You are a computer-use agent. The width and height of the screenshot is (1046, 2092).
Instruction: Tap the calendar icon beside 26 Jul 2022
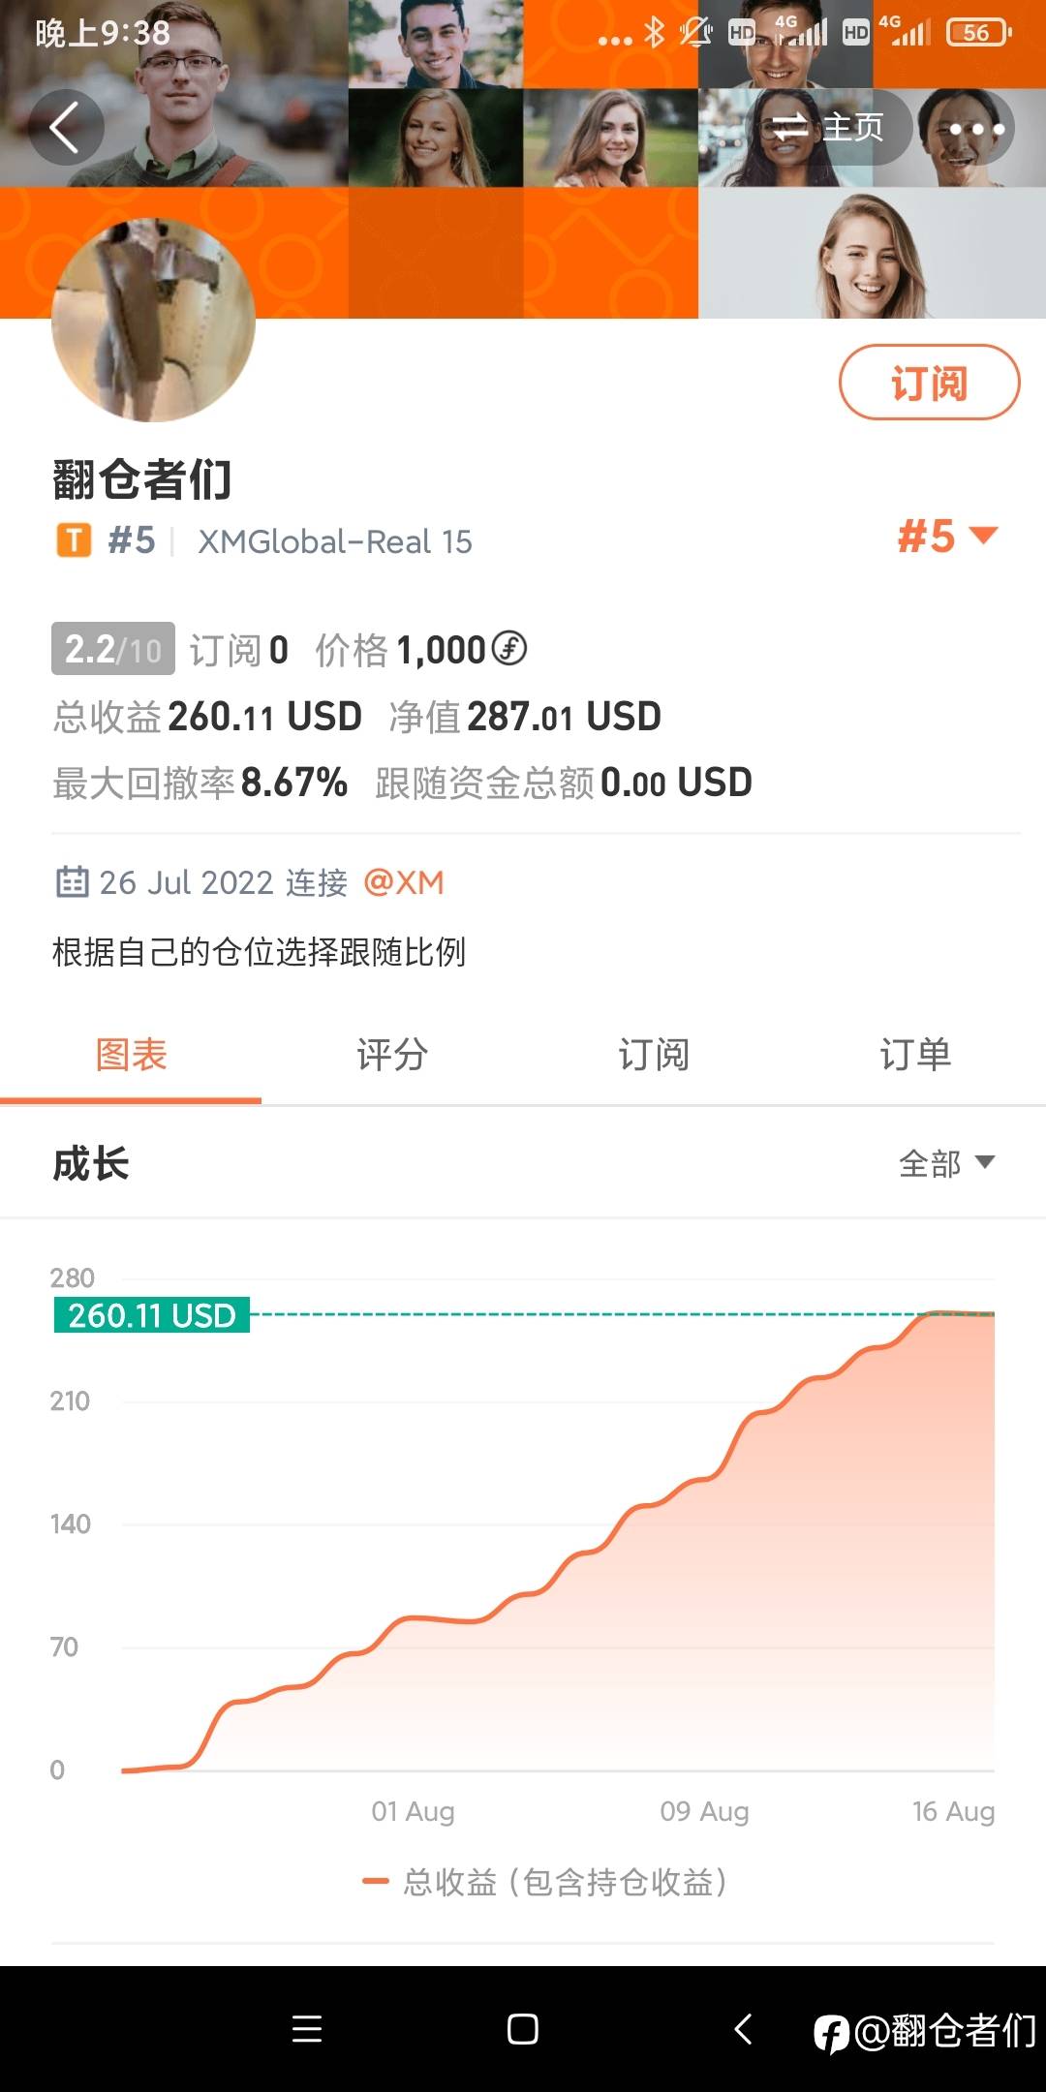point(72,881)
